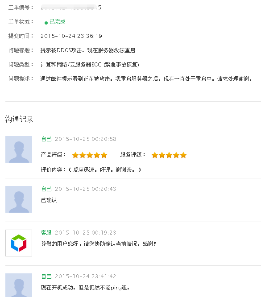Select the first star in 服务评级
The height and width of the screenshot is (297, 261).
coord(155,155)
